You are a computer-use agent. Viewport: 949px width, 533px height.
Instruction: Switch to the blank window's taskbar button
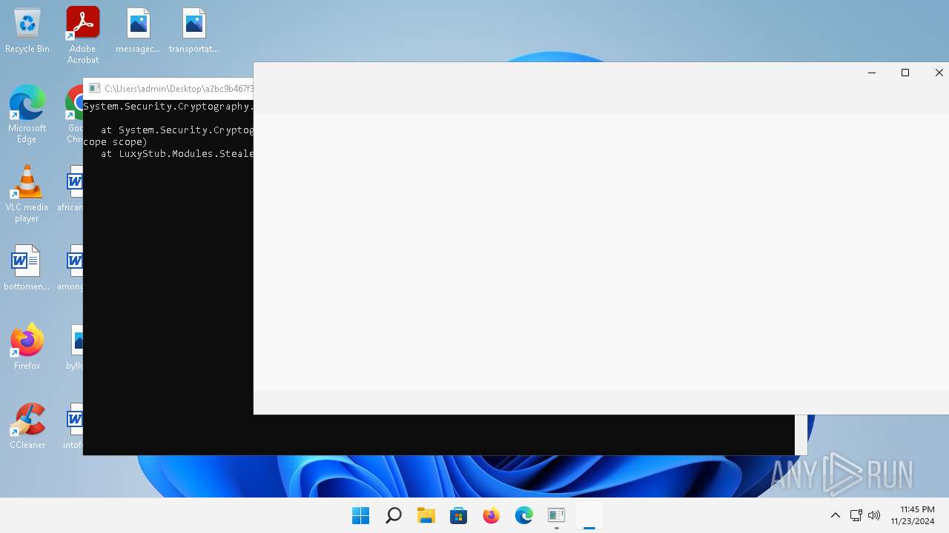click(x=589, y=516)
